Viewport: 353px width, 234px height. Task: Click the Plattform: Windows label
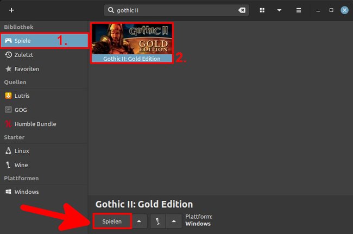199,220
